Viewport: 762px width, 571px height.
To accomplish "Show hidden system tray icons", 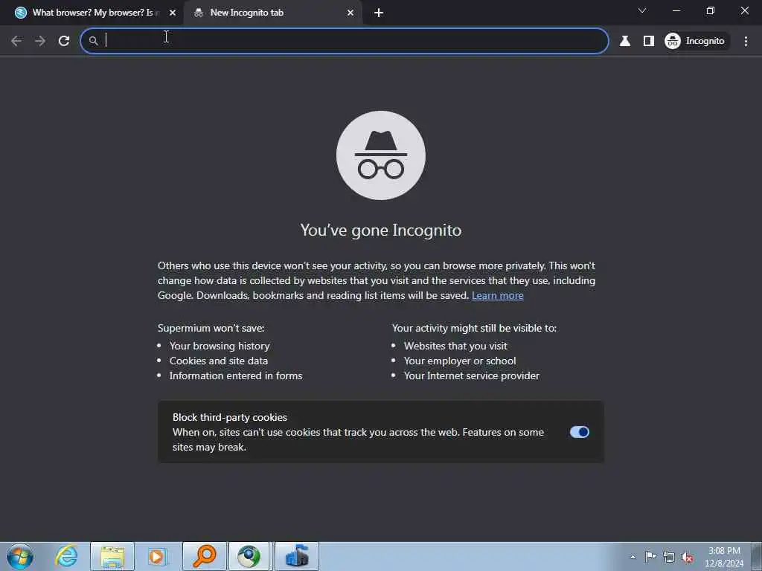I will [633, 557].
